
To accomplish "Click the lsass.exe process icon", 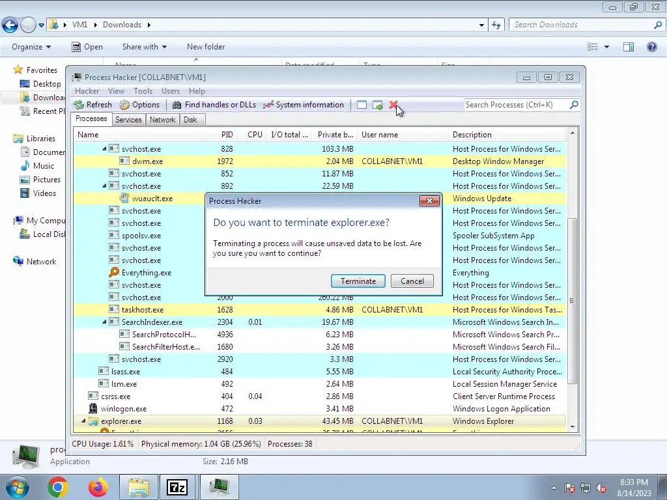I will tap(104, 371).
